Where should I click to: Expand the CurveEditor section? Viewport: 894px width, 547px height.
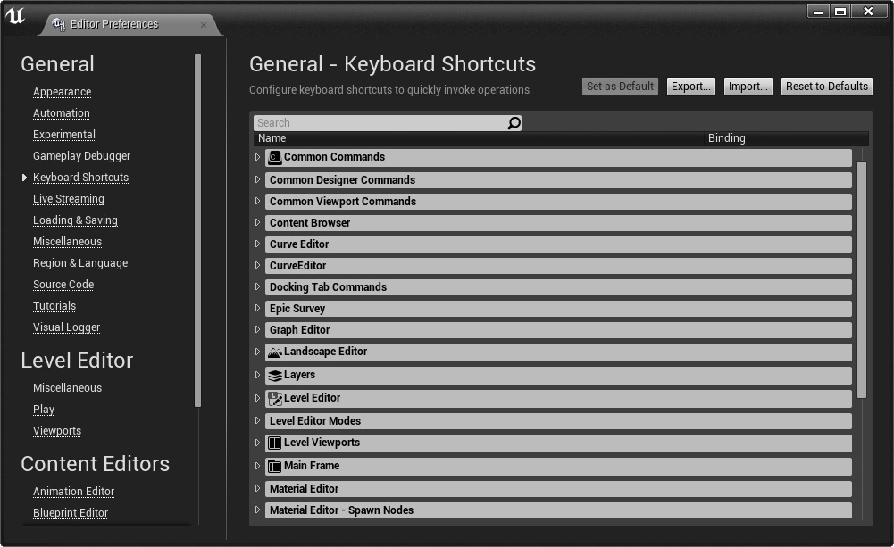click(258, 266)
